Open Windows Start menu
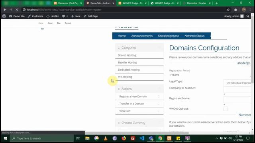The width and height of the screenshot is (255, 143). tap(5, 138)
